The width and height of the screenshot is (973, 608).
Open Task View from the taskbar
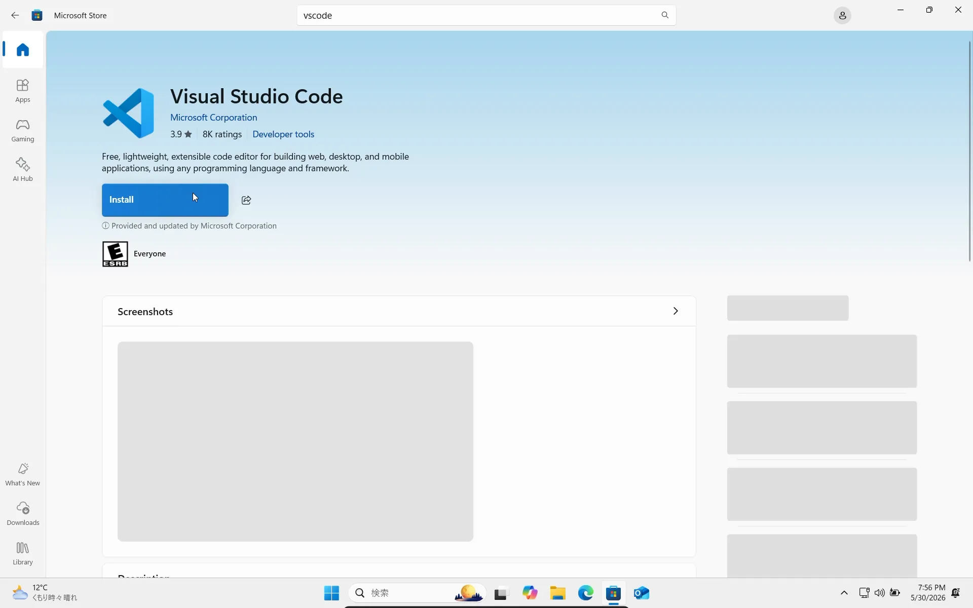coord(501,593)
